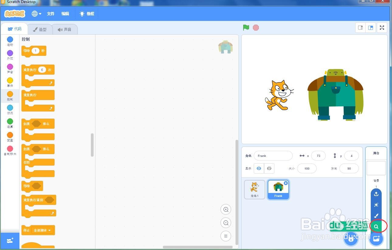Click the wait seconds value field
This screenshot has height=250, width=392.
click(x=36, y=51)
